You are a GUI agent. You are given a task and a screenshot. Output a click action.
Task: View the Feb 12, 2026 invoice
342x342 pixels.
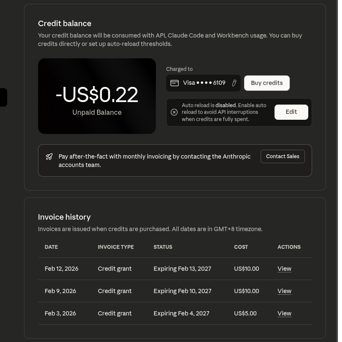coord(284,269)
